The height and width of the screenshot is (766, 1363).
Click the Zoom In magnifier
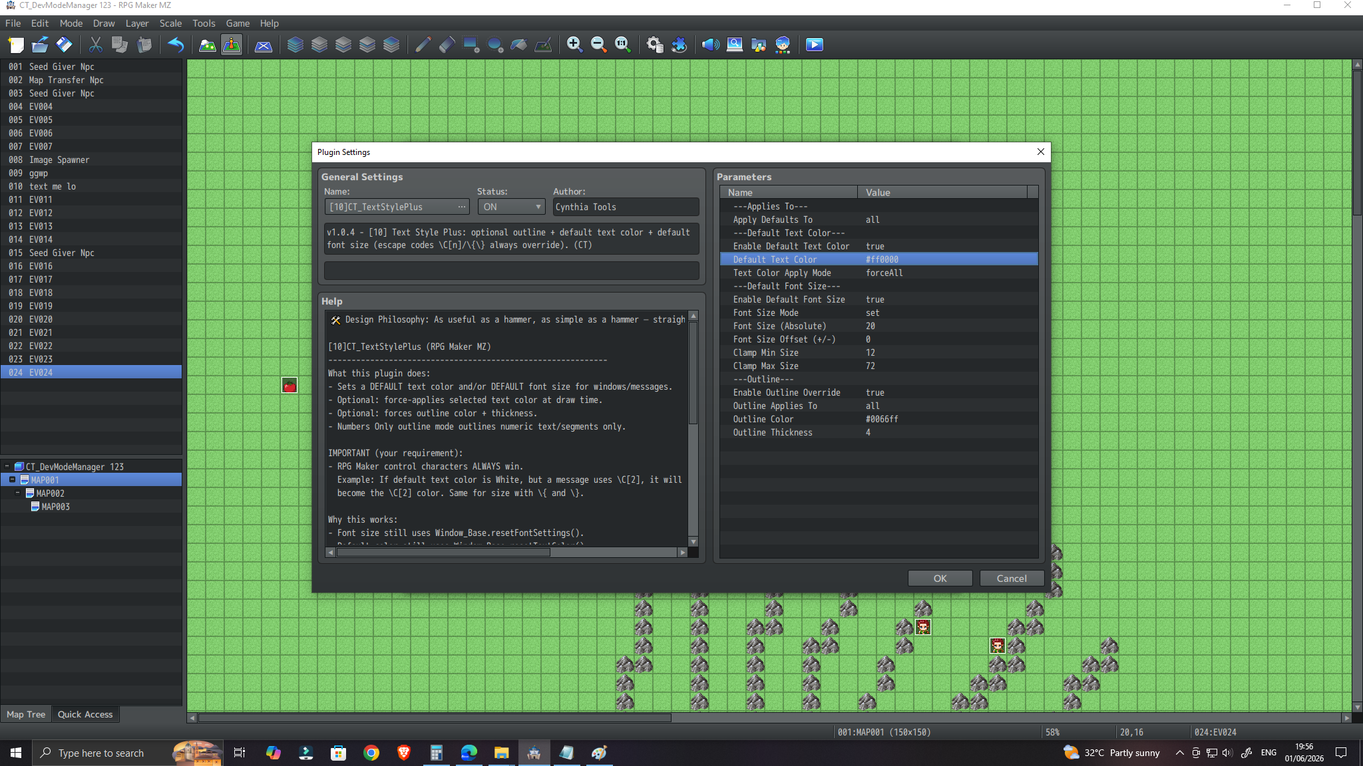574,45
